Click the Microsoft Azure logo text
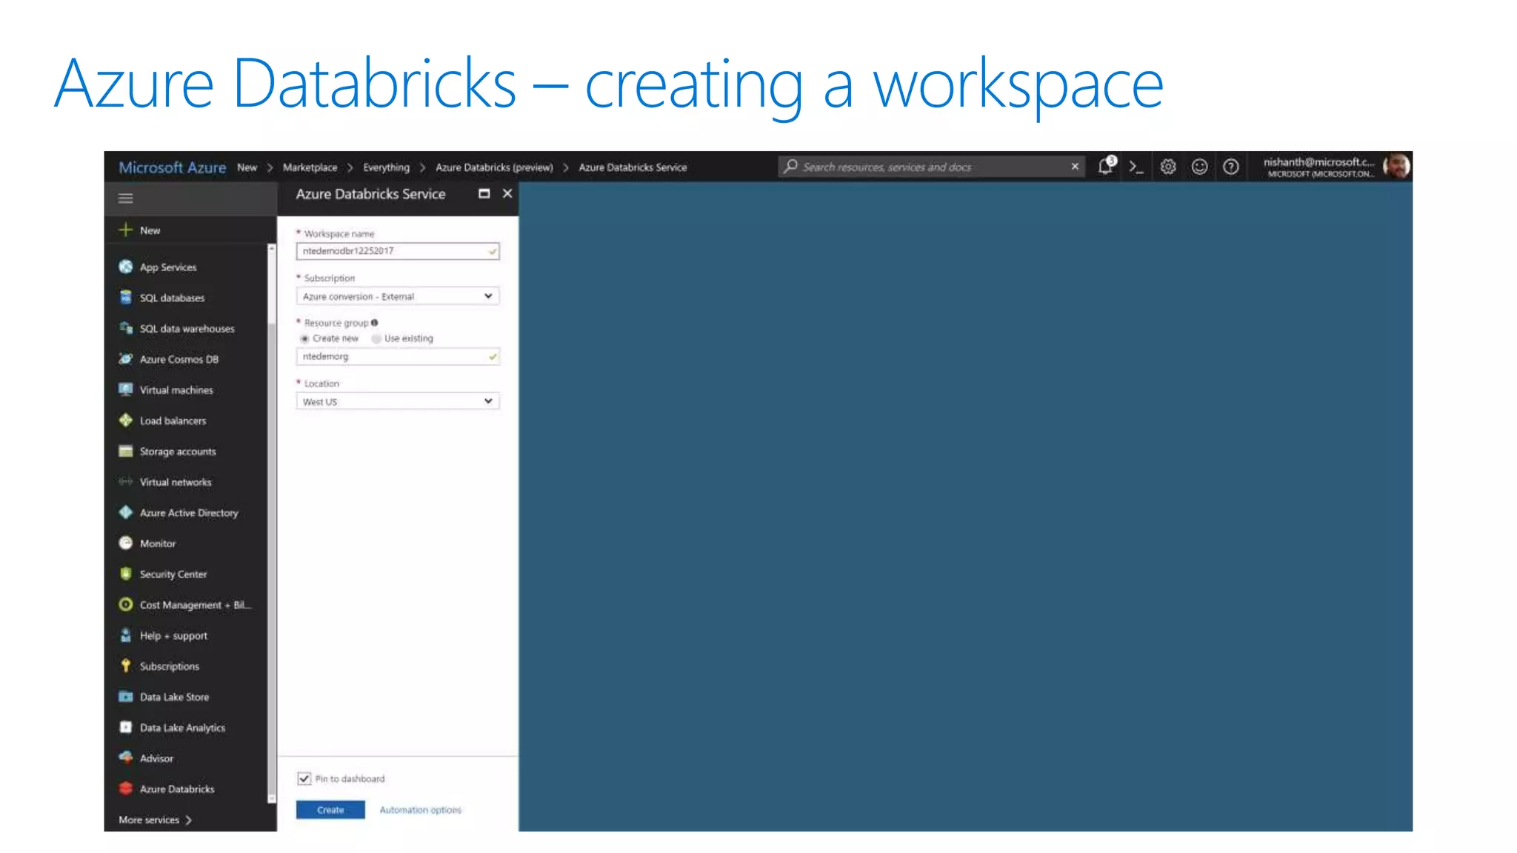 point(173,167)
